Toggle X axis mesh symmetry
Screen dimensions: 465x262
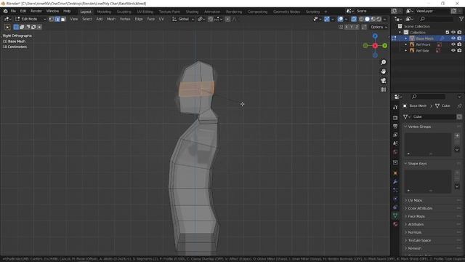[346, 27]
